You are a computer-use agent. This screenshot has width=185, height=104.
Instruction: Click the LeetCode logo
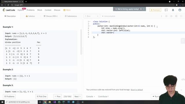click(x=9, y=10)
